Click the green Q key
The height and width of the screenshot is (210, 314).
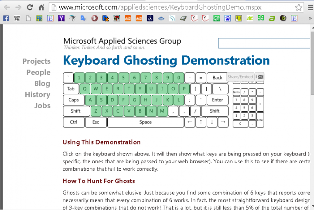click(x=85, y=89)
